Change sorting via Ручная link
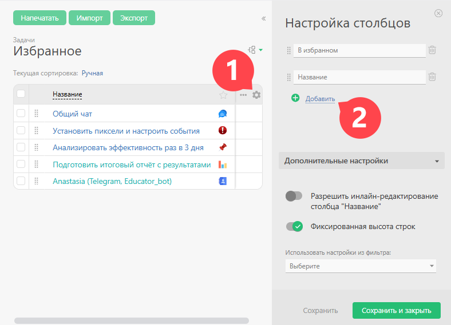Viewport: 451px width, 325px height. [92, 73]
